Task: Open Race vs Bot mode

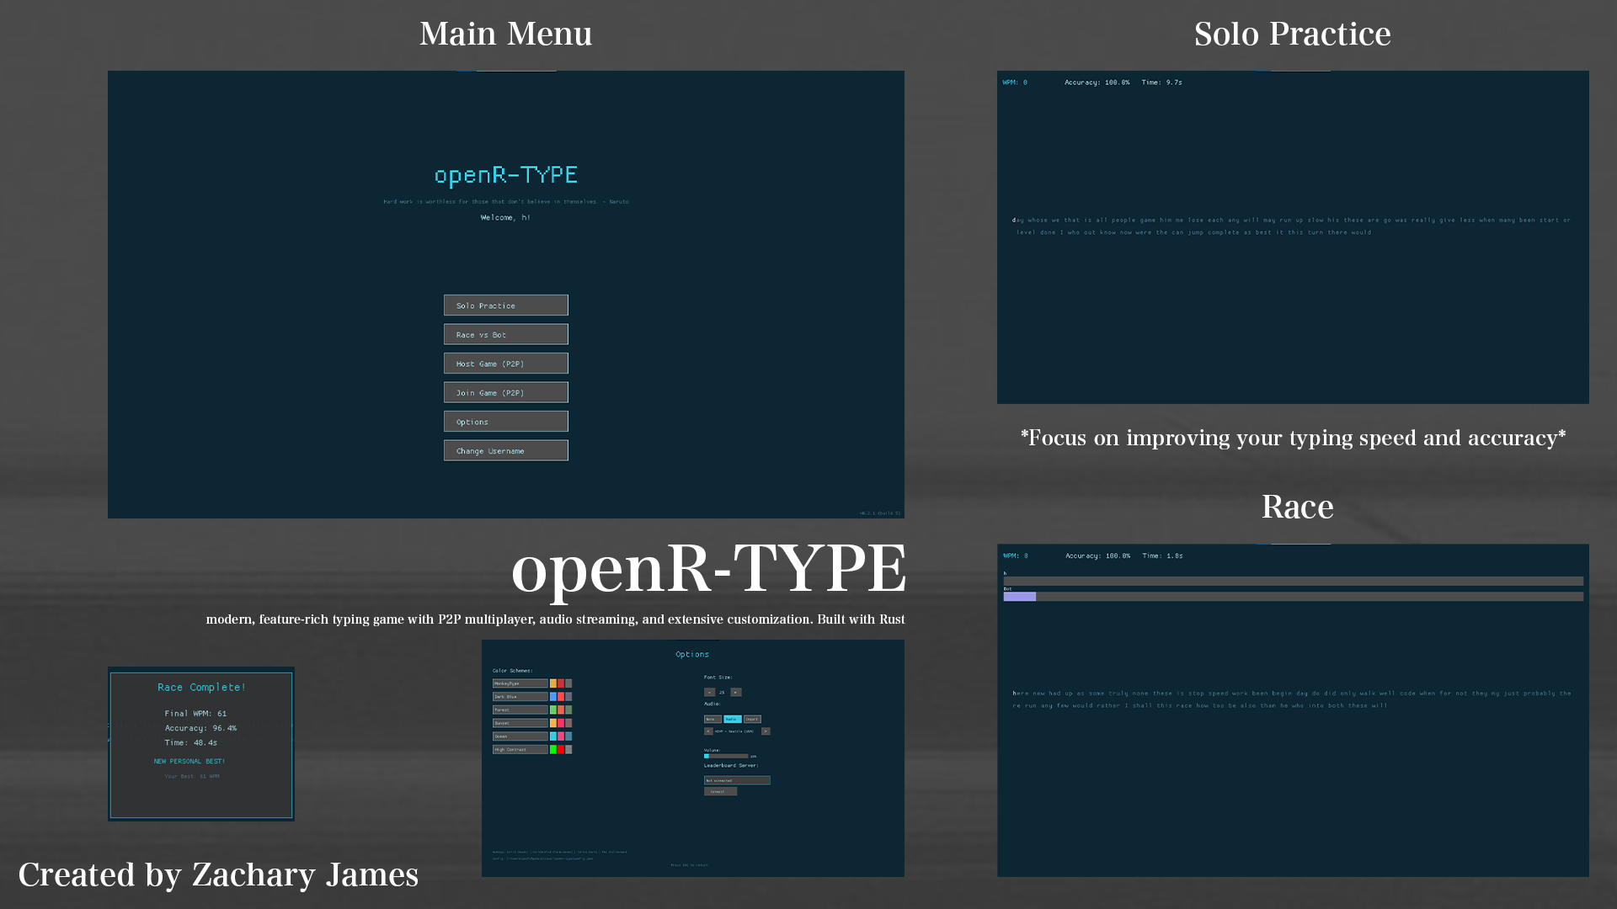Action: [x=505, y=334]
